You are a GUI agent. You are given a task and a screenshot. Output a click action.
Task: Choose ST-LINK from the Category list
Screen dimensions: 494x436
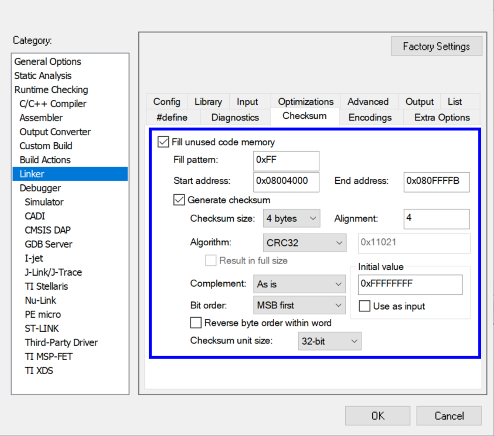coord(42,328)
